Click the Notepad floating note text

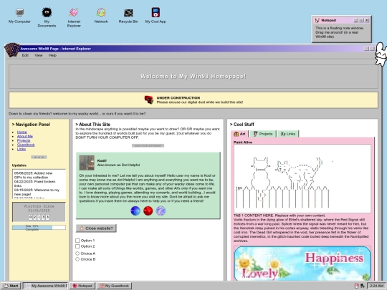340,32
